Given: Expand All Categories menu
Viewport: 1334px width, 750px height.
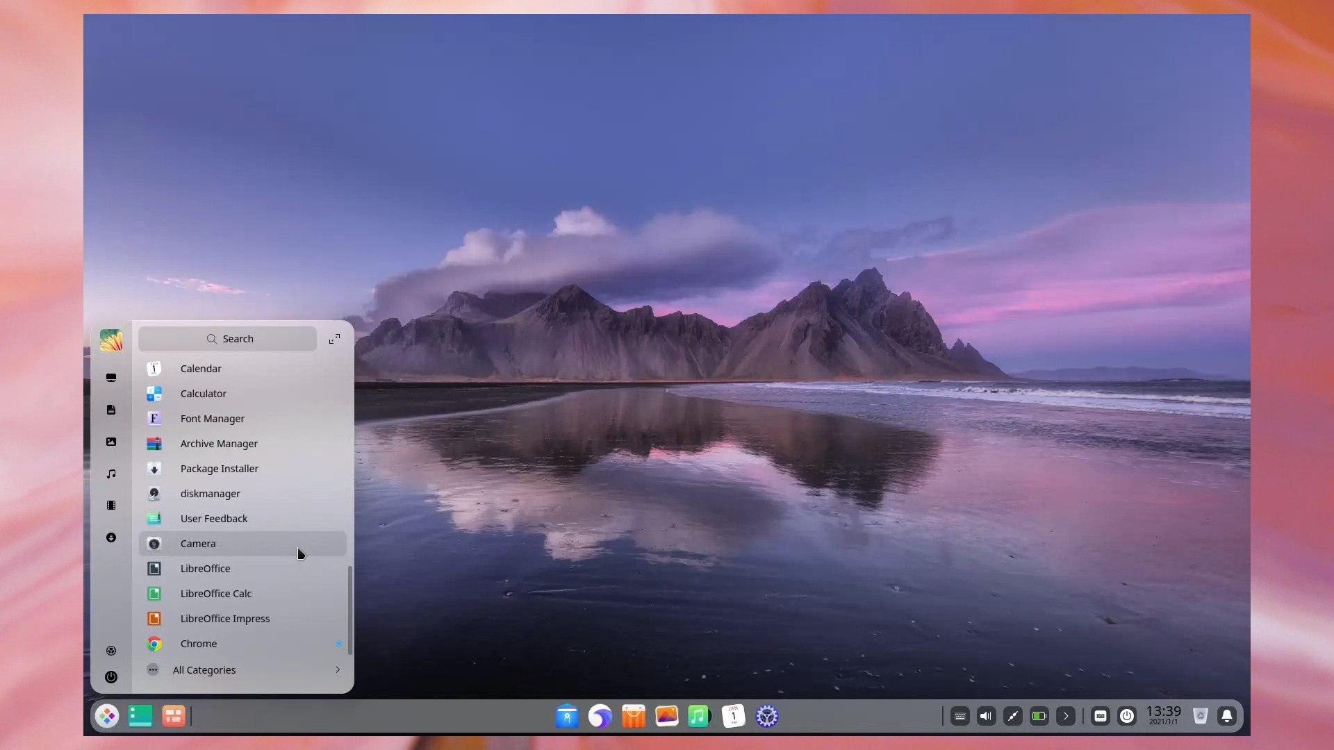Looking at the screenshot, I should click(339, 669).
